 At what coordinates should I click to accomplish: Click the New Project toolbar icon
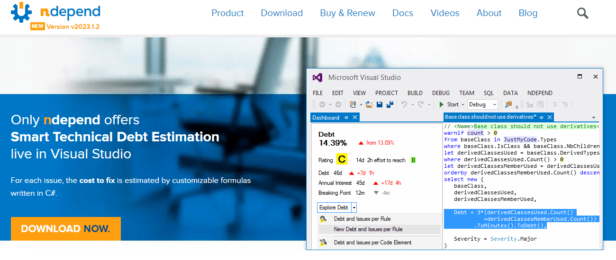click(x=353, y=104)
